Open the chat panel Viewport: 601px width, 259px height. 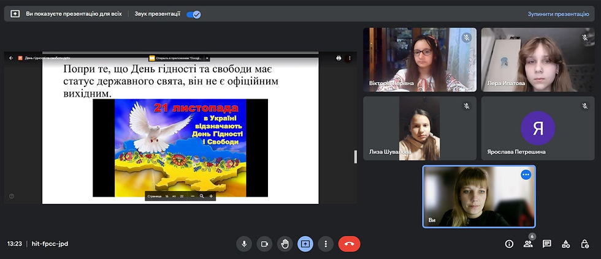(x=547, y=244)
